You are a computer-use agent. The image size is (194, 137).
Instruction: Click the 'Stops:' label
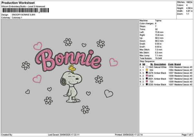(x=143, y=26)
